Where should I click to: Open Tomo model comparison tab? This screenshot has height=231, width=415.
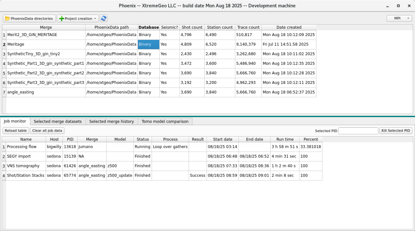[165, 122]
